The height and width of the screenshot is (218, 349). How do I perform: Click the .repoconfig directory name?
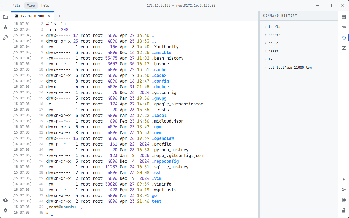point(165,161)
